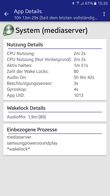Select the samsungpowersoundplay process

[x=32, y=143]
